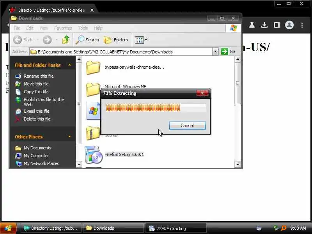Click the Go button
Viewport: 312px width, 234px height.
tap(228, 52)
